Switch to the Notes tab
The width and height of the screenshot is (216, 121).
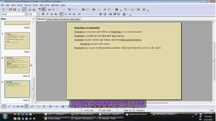56,19
